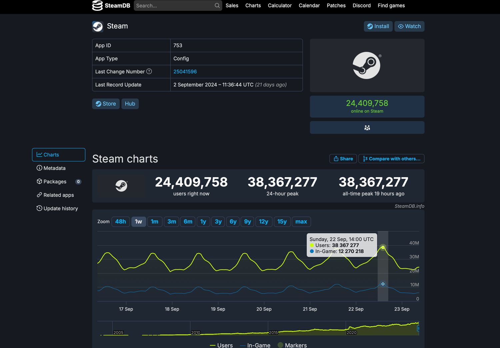Screen dimensions: 500x348
Task: Open the Hub button
Action: (130, 104)
